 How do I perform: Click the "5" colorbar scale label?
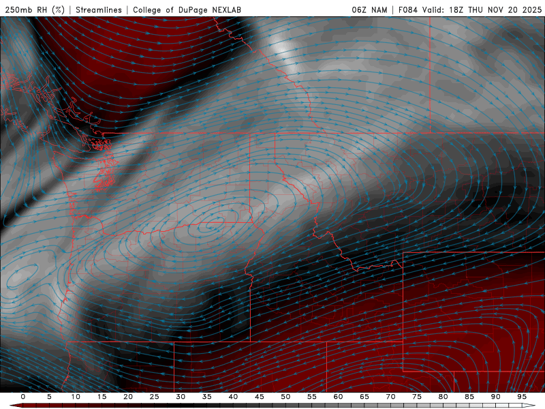[x=49, y=397]
